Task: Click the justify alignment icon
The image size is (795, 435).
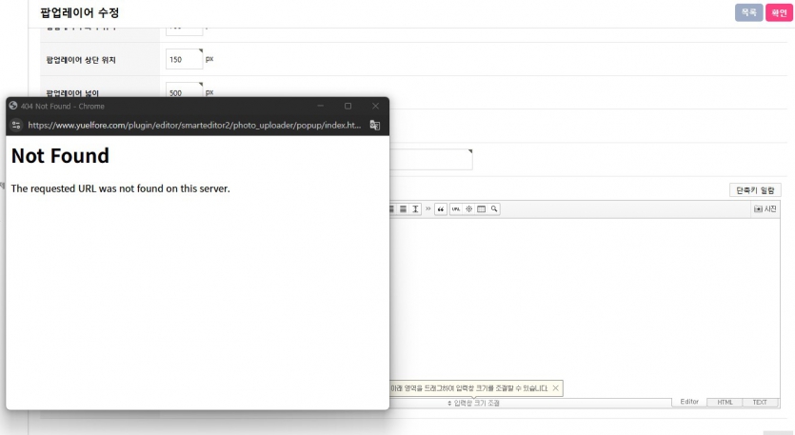Action: tap(404, 208)
